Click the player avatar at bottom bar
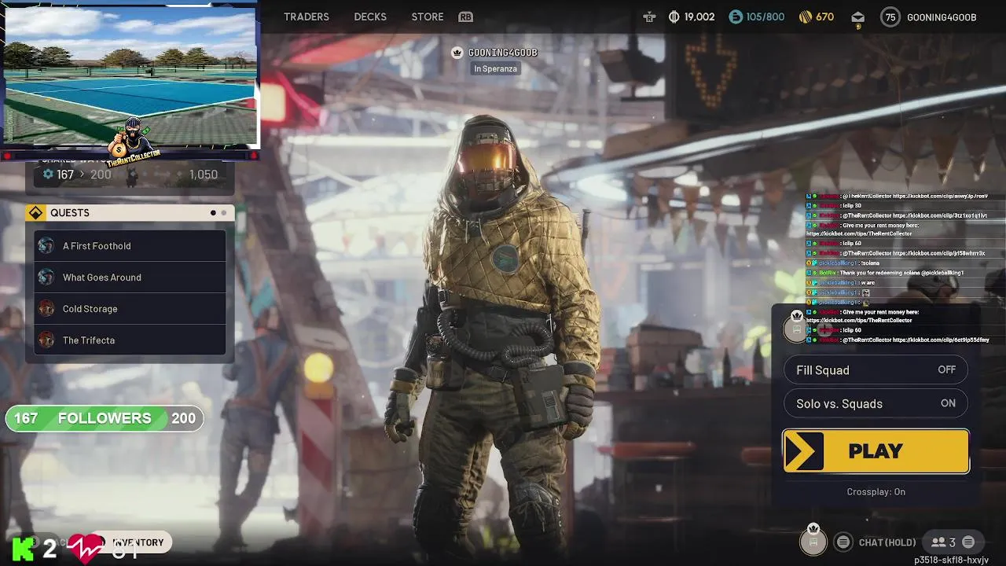Screen dimensions: 1006x566 pos(813,542)
